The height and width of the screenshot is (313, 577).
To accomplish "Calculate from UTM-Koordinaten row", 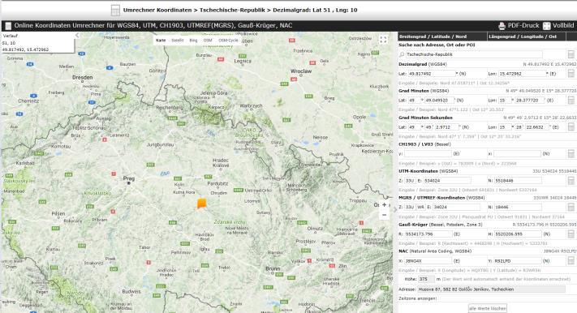I will click(571, 181).
